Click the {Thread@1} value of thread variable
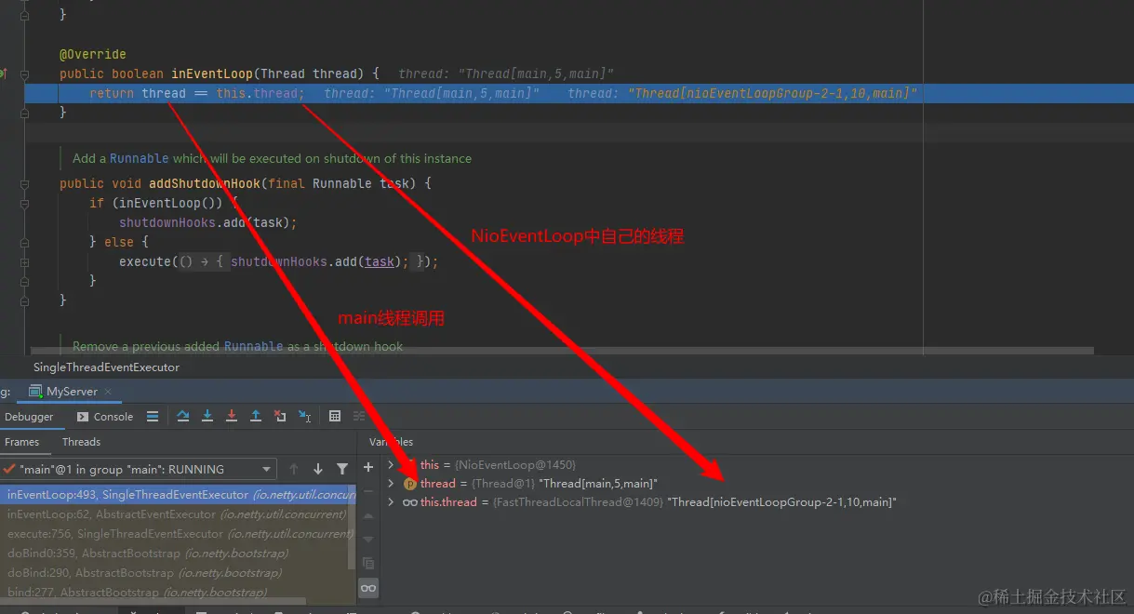 tap(503, 484)
